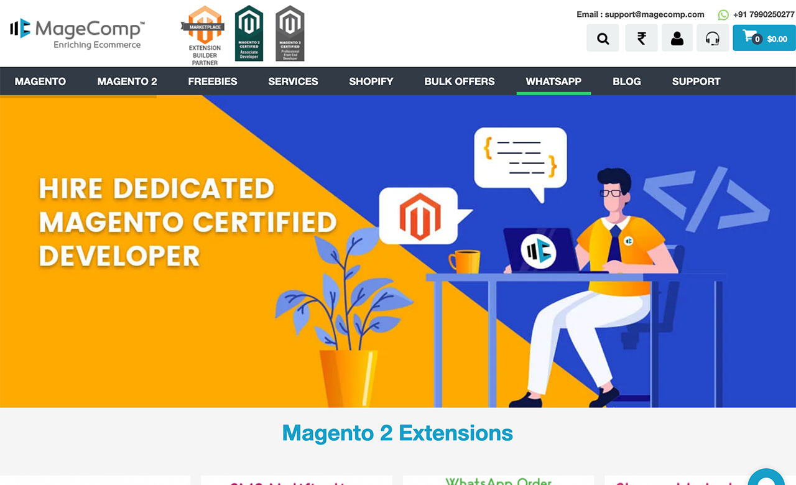Click the Magento 2 Extensions heading
Screen dimensions: 796x485
[397, 432]
